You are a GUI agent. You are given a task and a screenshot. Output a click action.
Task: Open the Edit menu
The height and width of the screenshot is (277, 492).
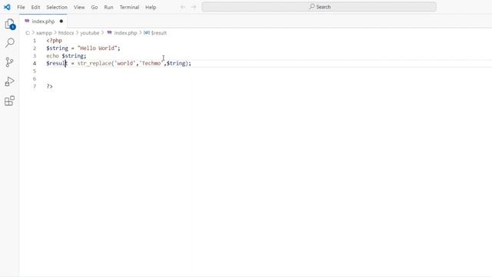click(35, 7)
